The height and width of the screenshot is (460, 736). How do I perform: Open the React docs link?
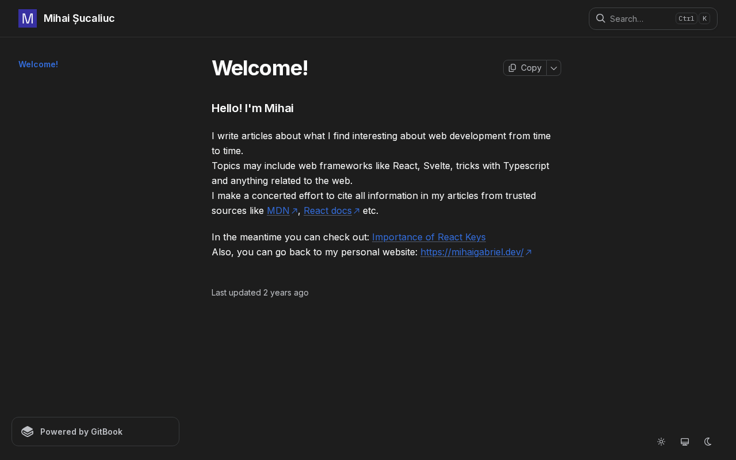pos(327,210)
